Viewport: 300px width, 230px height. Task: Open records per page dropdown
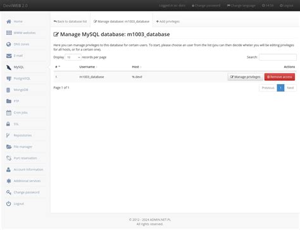click(73, 57)
